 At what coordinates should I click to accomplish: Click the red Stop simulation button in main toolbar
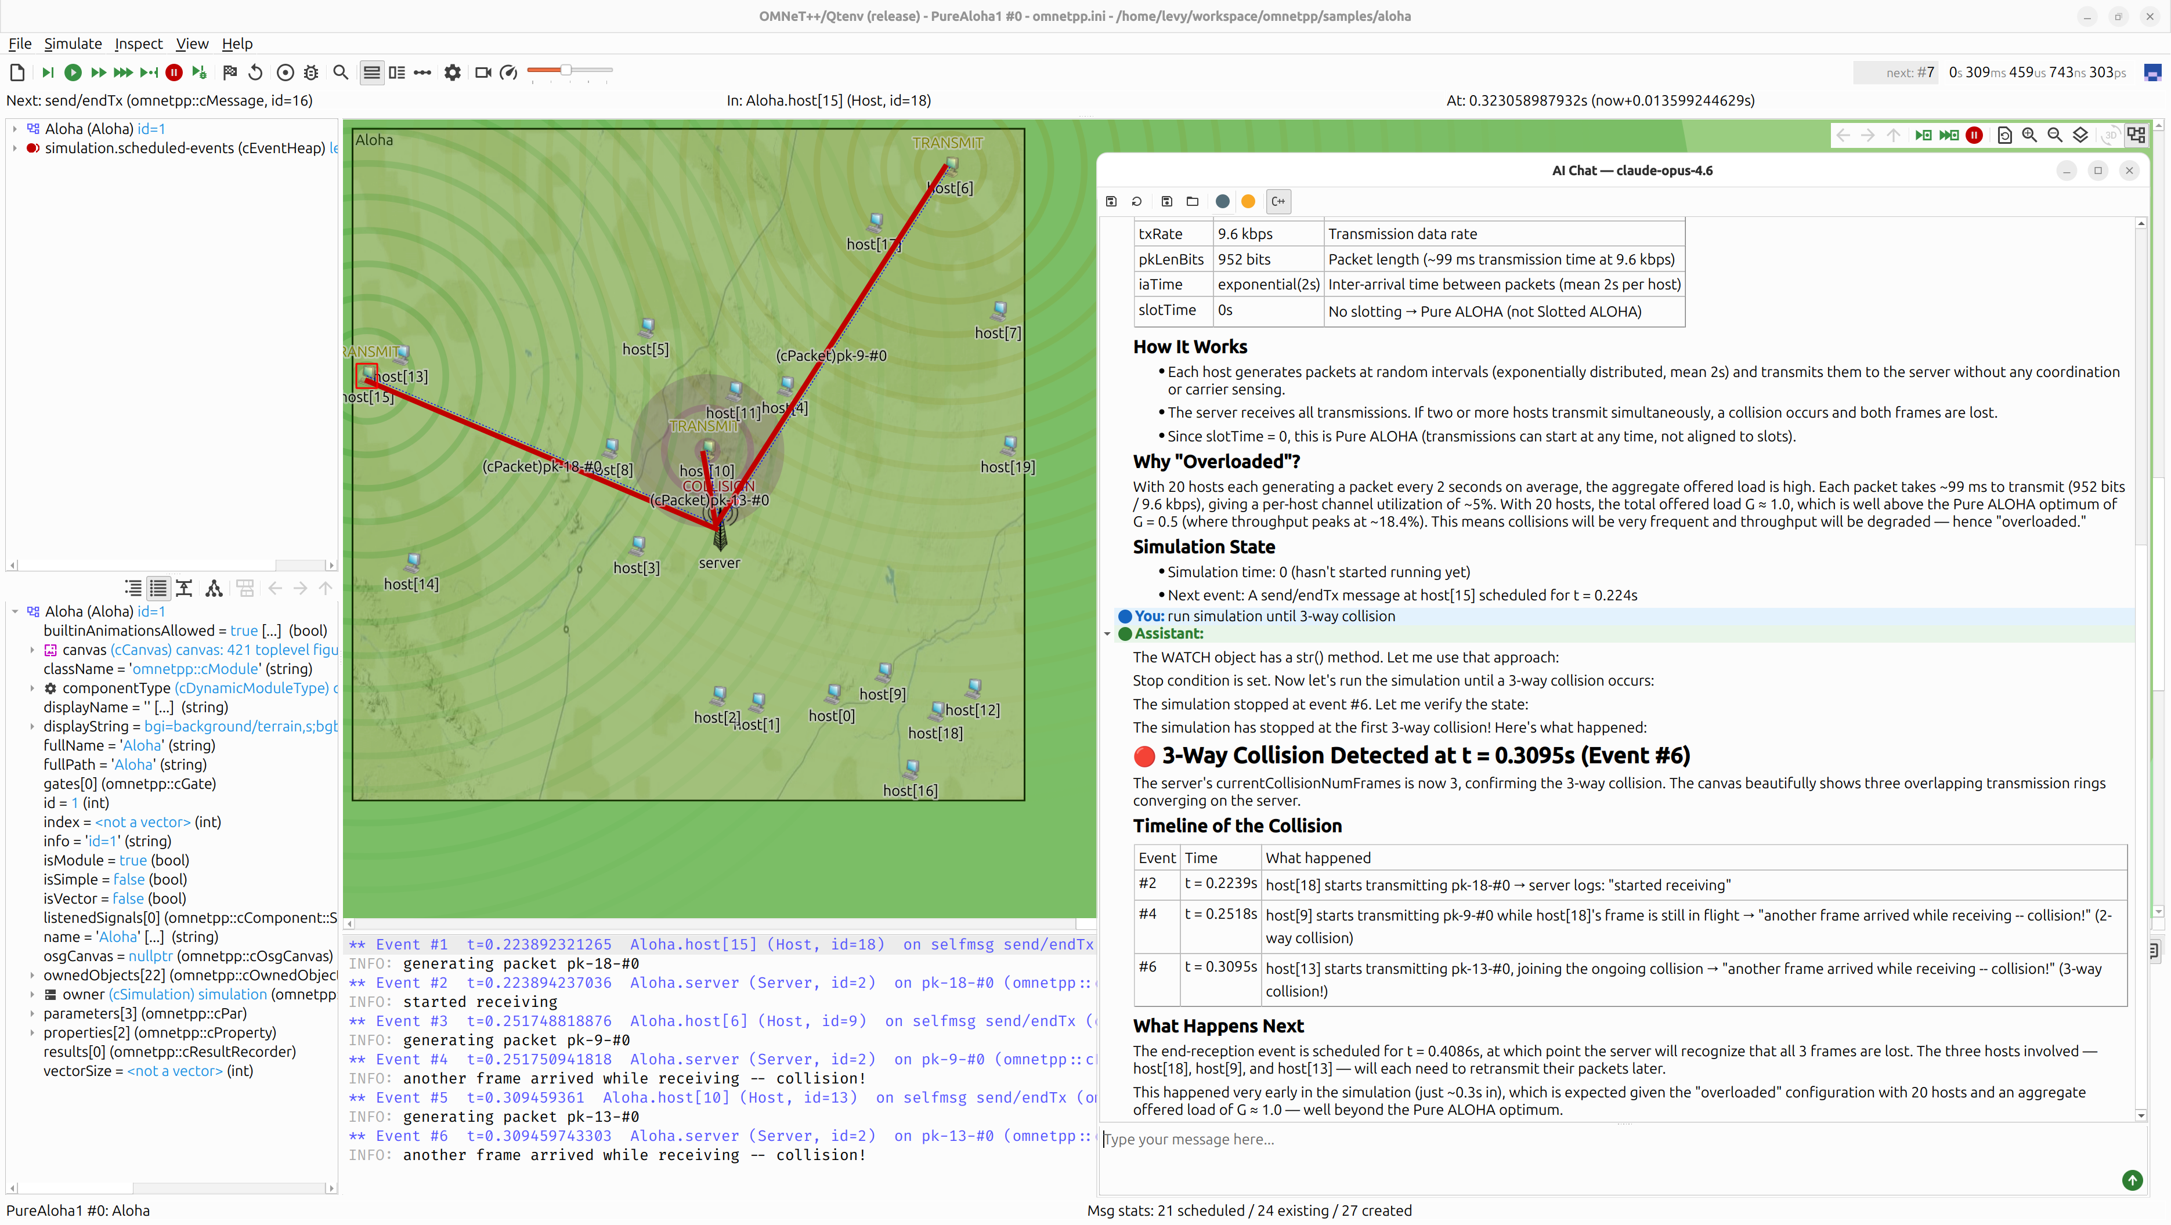pos(174,73)
